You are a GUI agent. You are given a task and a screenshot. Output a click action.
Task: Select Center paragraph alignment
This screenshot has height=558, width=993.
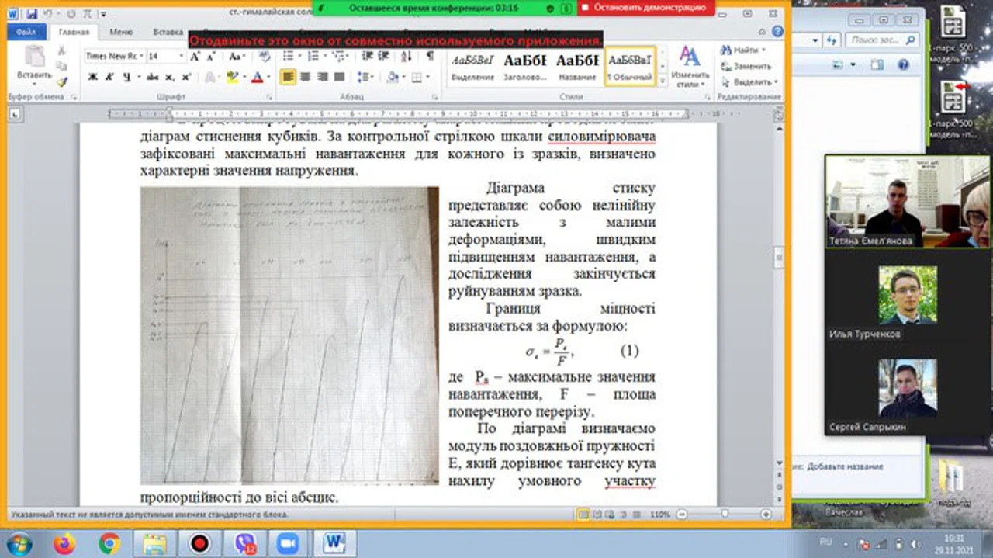(x=305, y=77)
